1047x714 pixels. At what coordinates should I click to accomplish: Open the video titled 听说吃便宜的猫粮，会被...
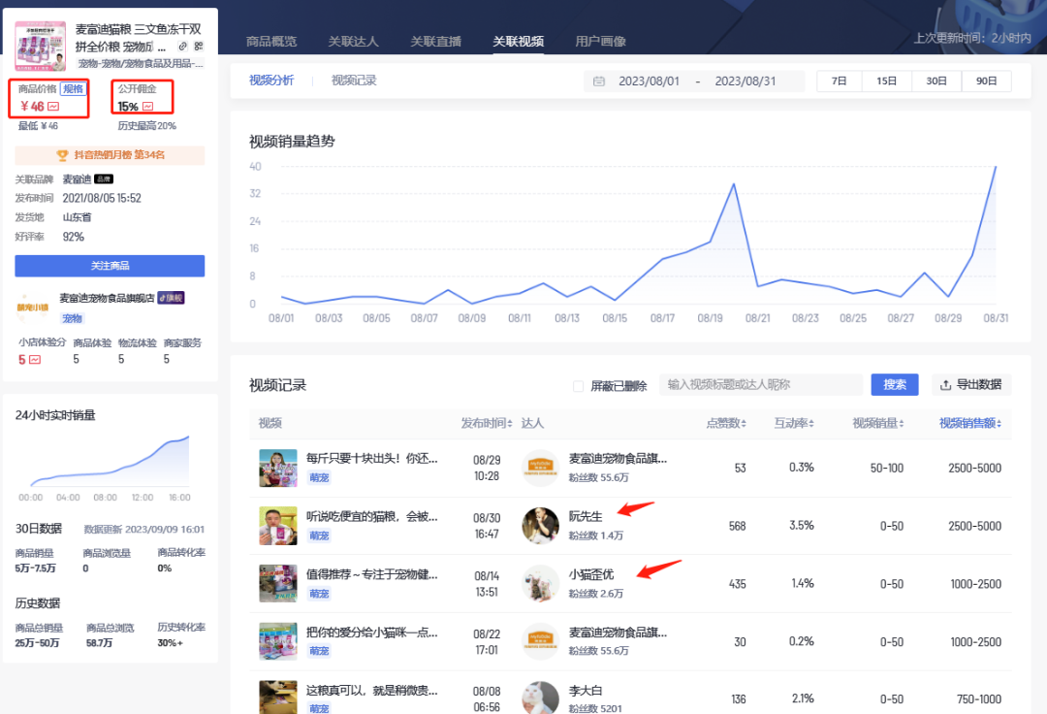(x=372, y=516)
